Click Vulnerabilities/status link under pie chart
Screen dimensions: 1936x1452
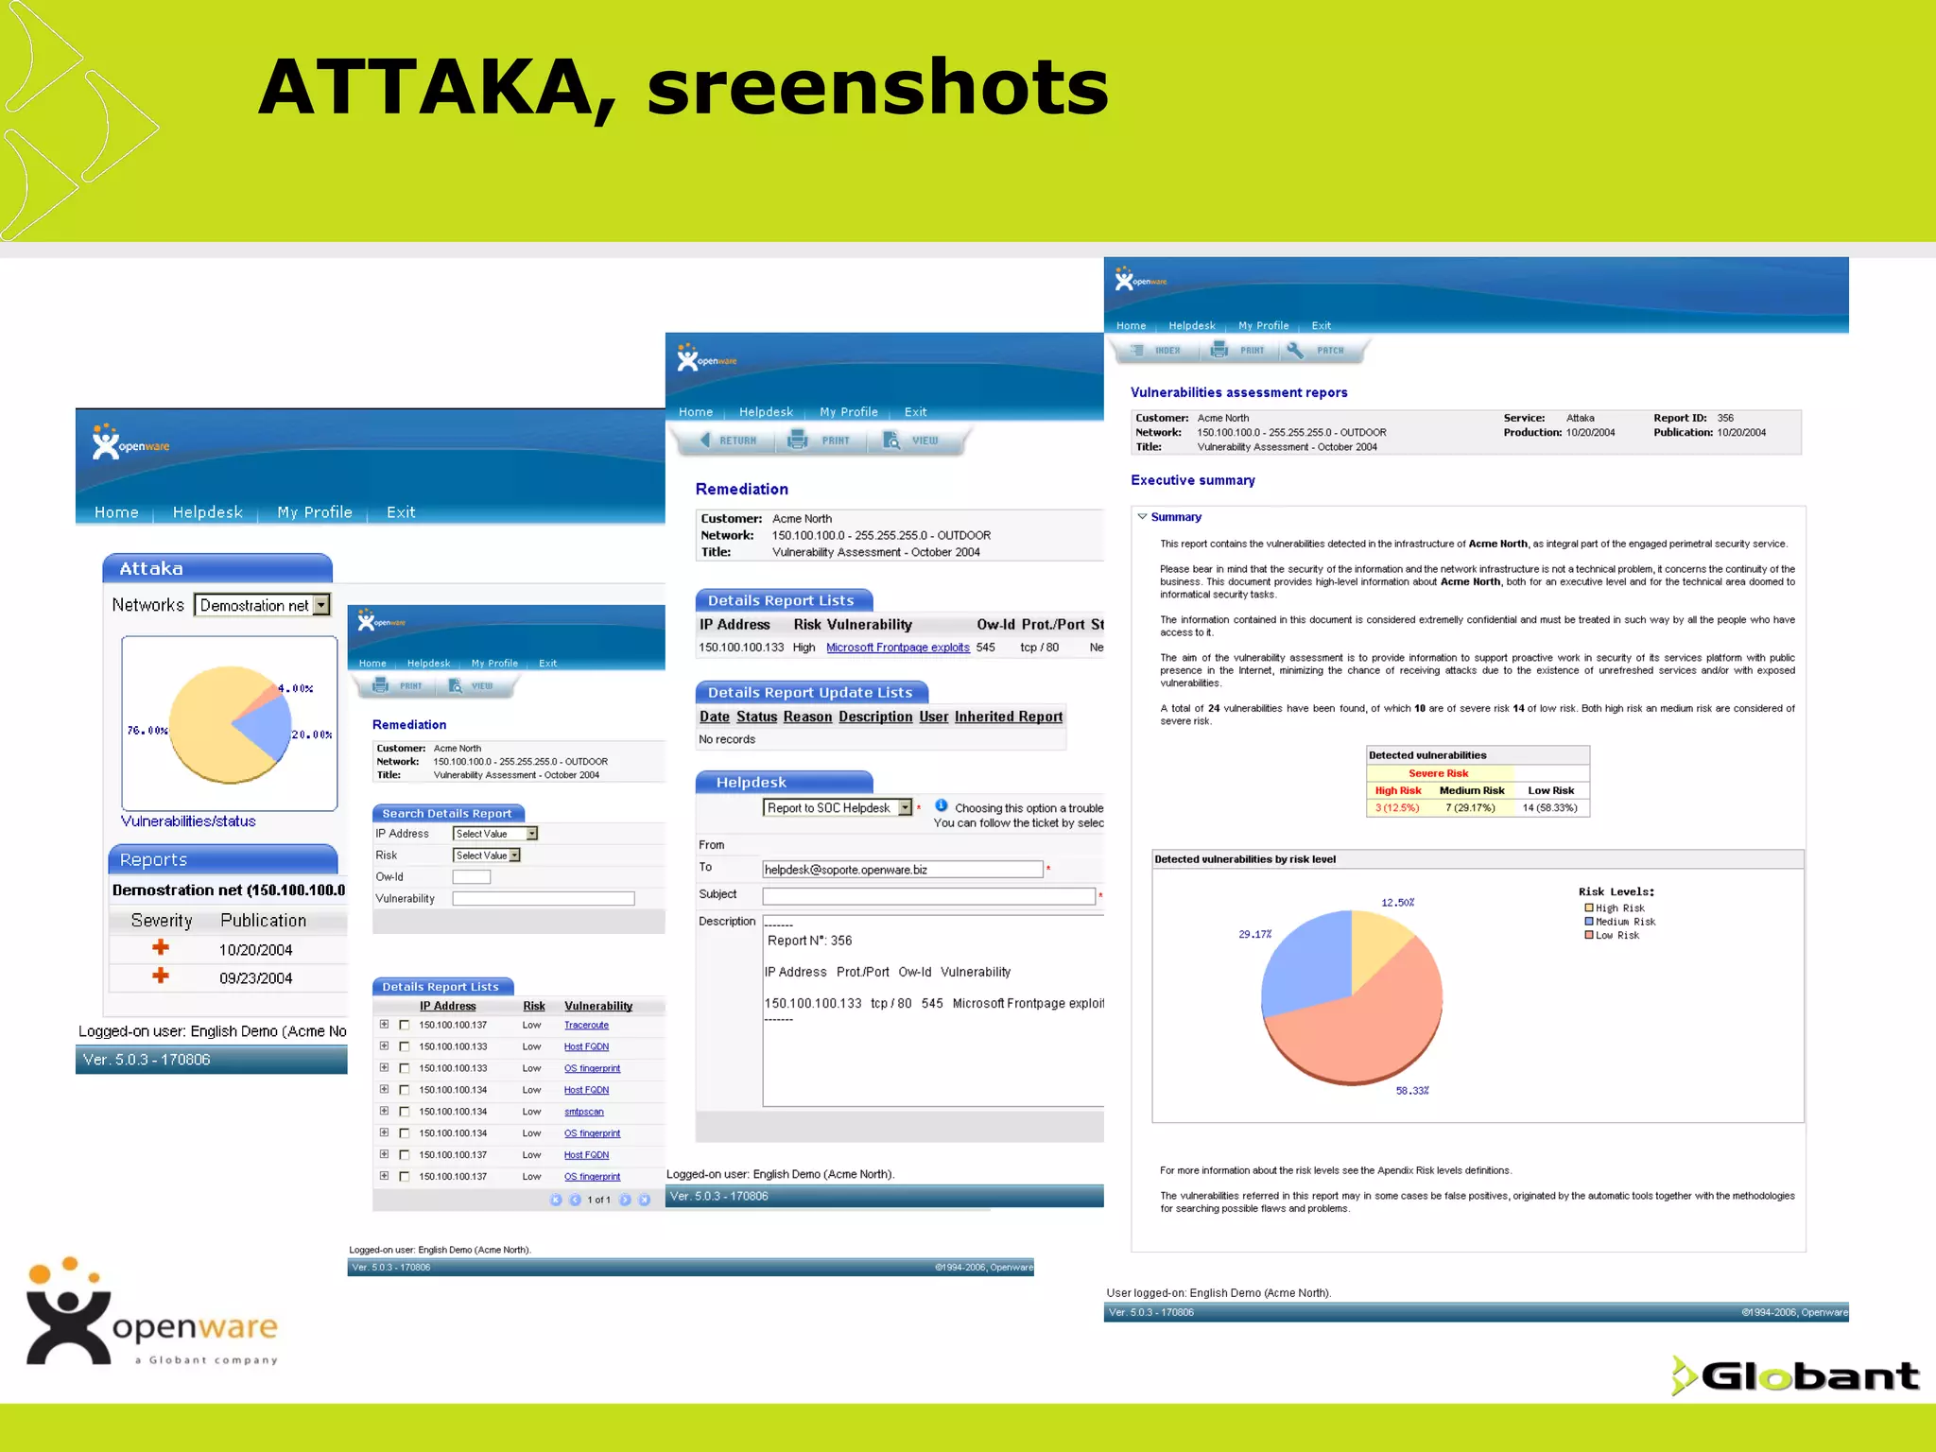coord(188,821)
